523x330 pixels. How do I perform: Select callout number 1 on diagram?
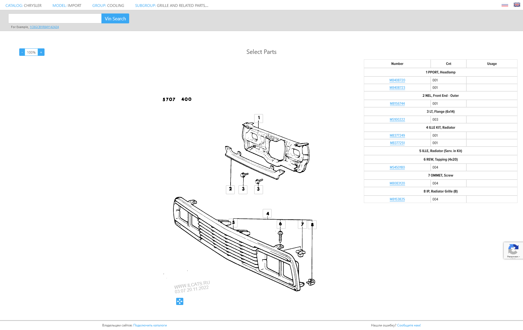pos(259,118)
